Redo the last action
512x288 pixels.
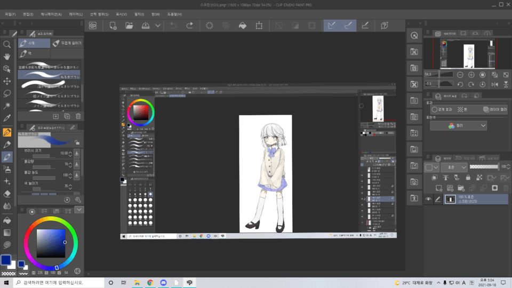coord(189,26)
